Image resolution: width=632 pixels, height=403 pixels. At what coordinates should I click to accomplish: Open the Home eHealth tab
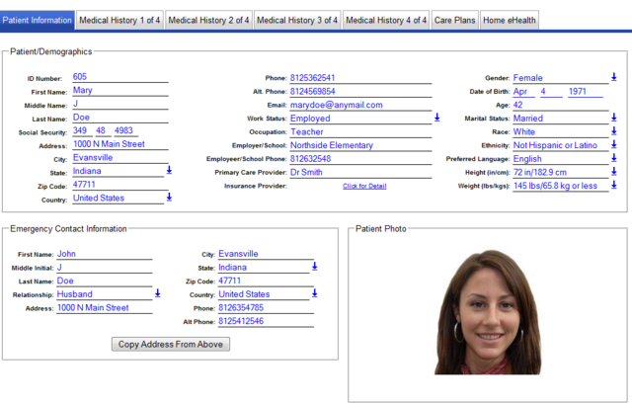pos(510,20)
